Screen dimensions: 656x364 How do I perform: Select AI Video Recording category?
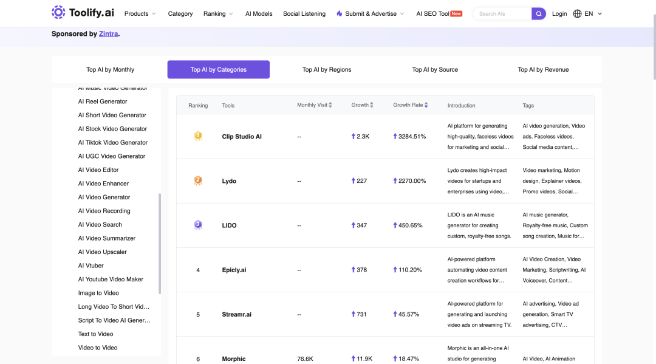tap(104, 211)
